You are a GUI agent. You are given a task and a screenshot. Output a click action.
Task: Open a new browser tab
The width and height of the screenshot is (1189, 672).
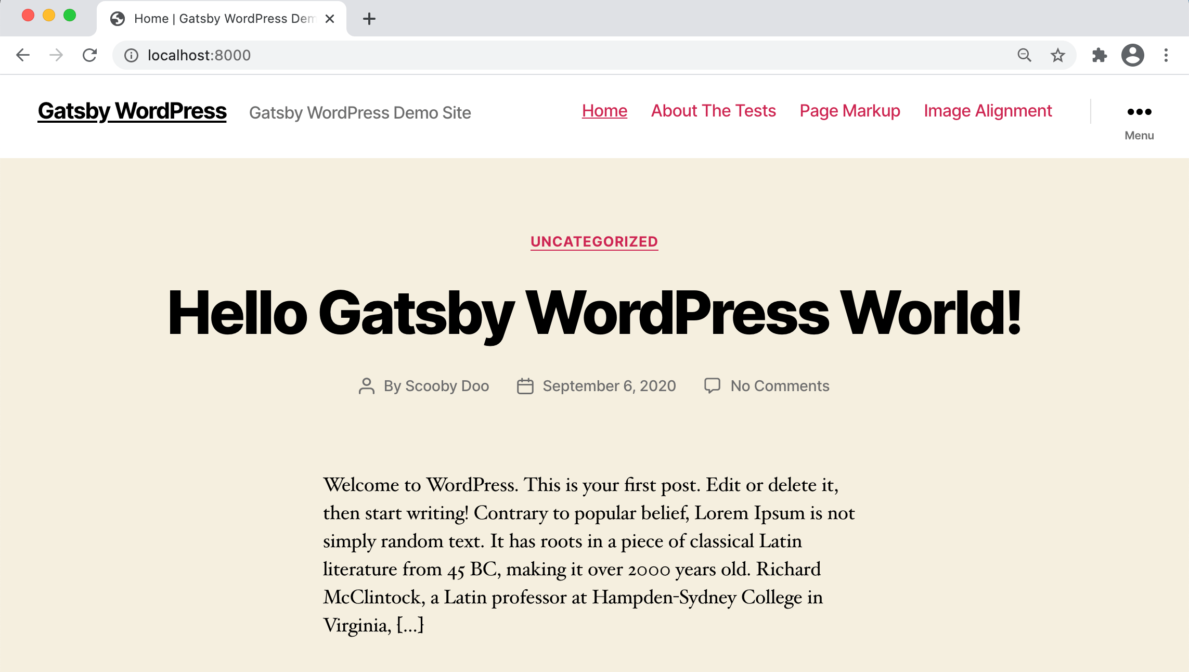click(369, 19)
